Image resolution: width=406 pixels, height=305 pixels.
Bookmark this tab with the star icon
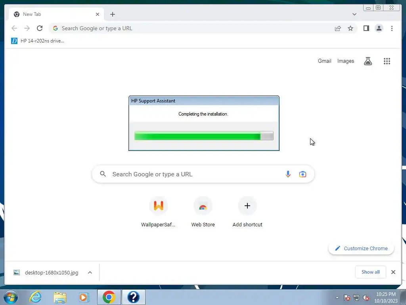350,28
